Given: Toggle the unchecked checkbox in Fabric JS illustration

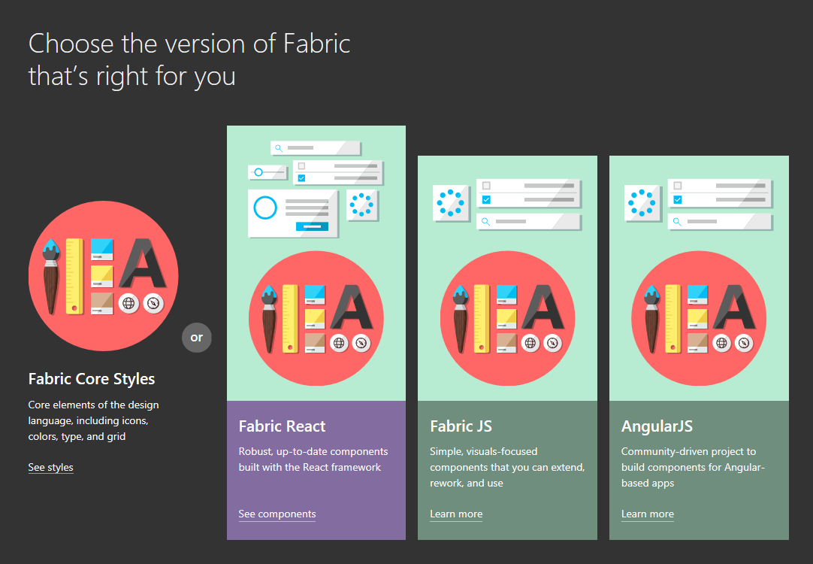Looking at the screenshot, I should pos(486,186).
